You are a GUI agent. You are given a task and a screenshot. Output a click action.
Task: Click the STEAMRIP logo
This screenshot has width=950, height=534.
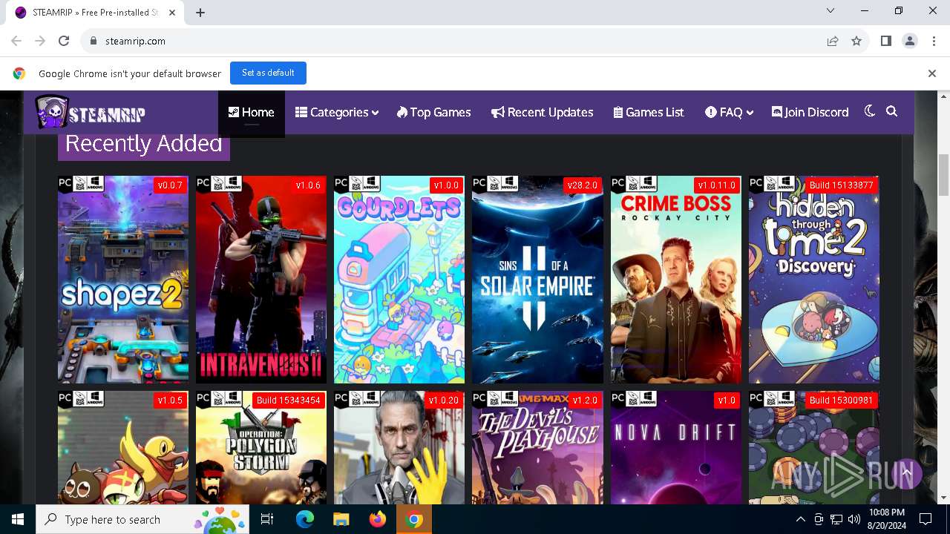tap(90, 113)
